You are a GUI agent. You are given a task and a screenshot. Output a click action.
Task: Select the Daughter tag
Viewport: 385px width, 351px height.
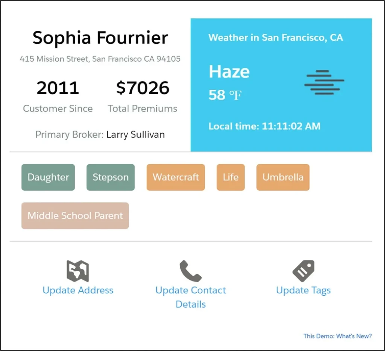[48, 177]
